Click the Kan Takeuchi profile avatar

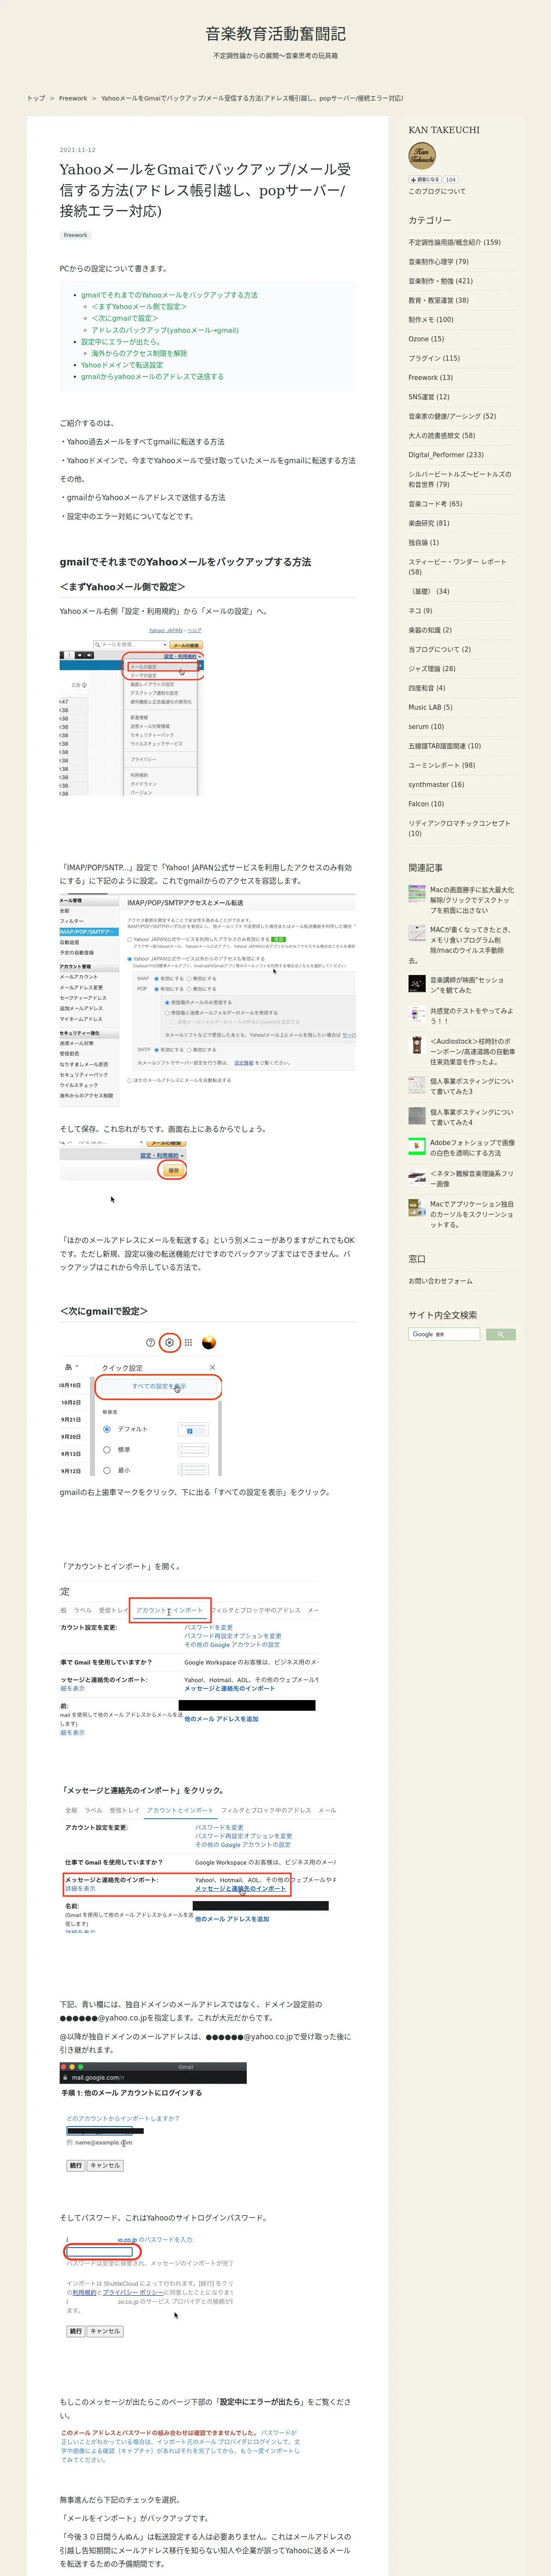(422, 155)
